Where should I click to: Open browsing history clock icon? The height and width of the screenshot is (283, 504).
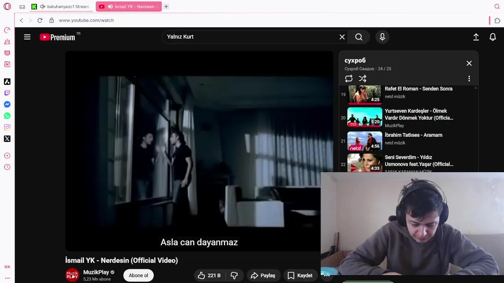pos(7,167)
